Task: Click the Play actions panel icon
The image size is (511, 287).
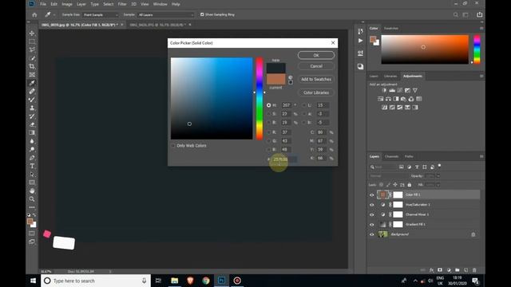Action: click(x=360, y=41)
